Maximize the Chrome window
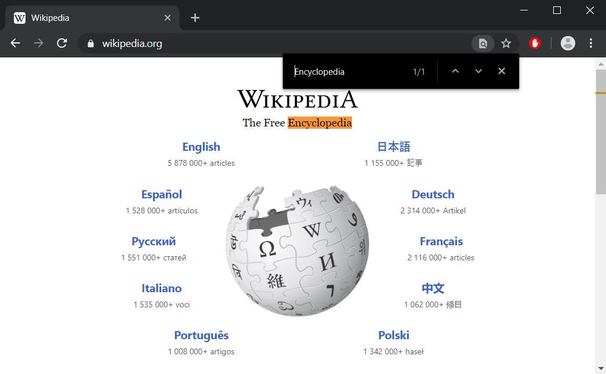The width and height of the screenshot is (606, 374). pyautogui.click(x=557, y=10)
